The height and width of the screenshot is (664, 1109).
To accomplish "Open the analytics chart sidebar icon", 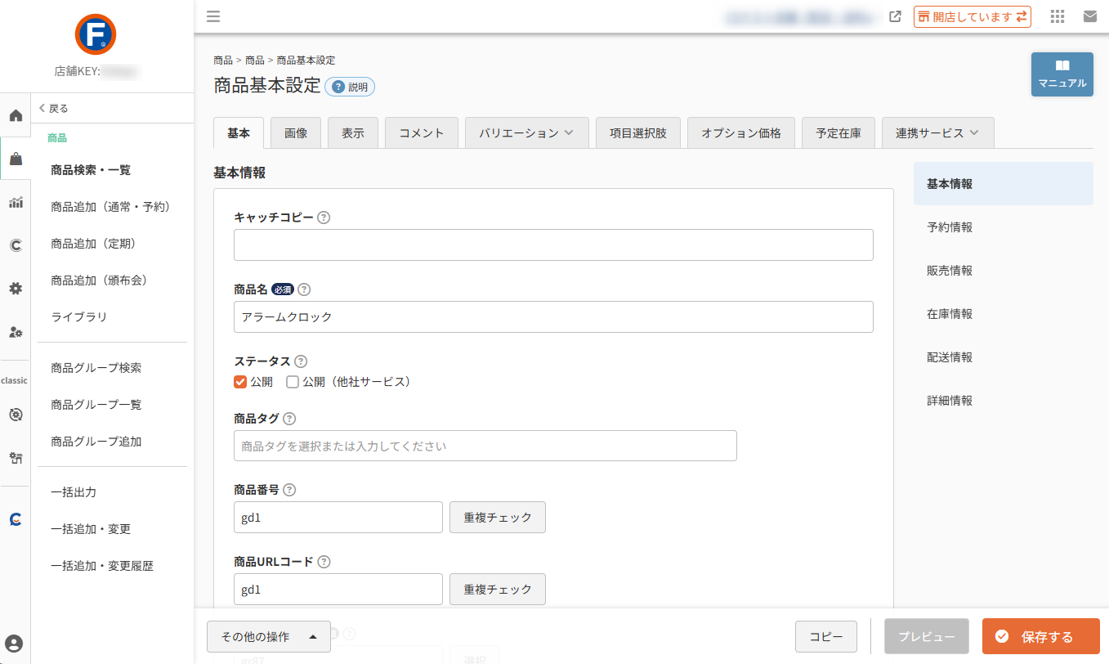I will point(16,202).
